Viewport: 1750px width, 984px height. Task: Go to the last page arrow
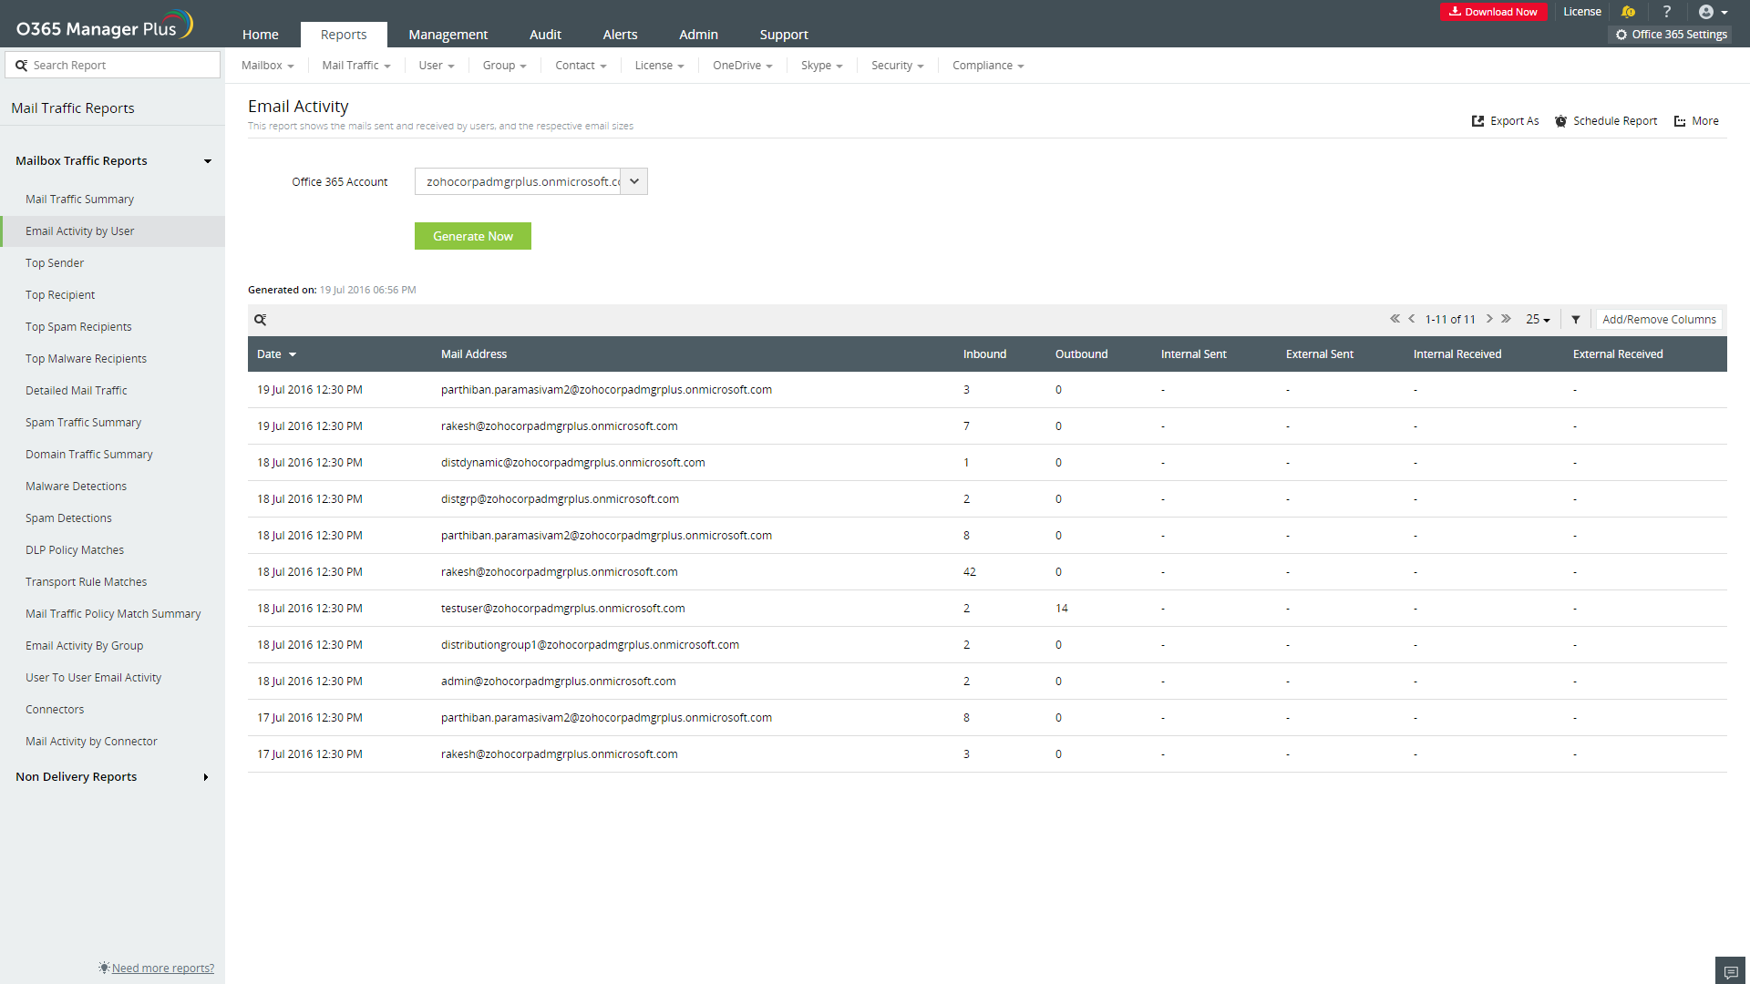point(1507,319)
